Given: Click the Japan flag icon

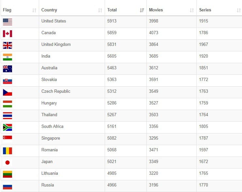Looking at the screenshot, I should click(8, 162).
